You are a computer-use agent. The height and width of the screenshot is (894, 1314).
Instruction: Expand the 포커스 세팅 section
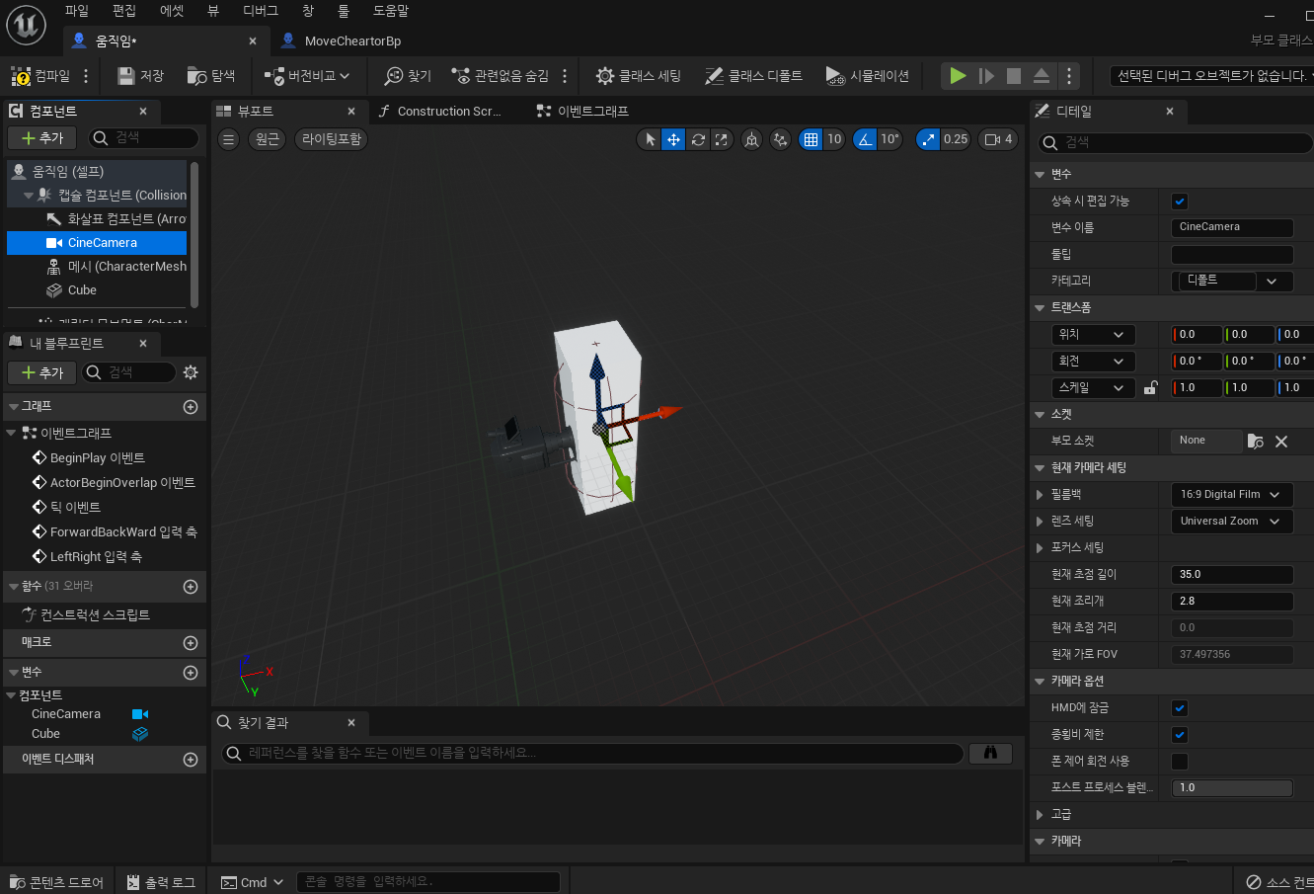click(1041, 547)
